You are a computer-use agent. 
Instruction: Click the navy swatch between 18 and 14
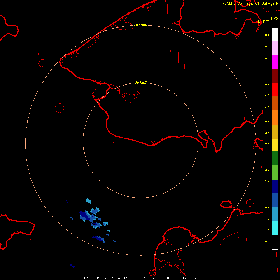tap(275, 186)
